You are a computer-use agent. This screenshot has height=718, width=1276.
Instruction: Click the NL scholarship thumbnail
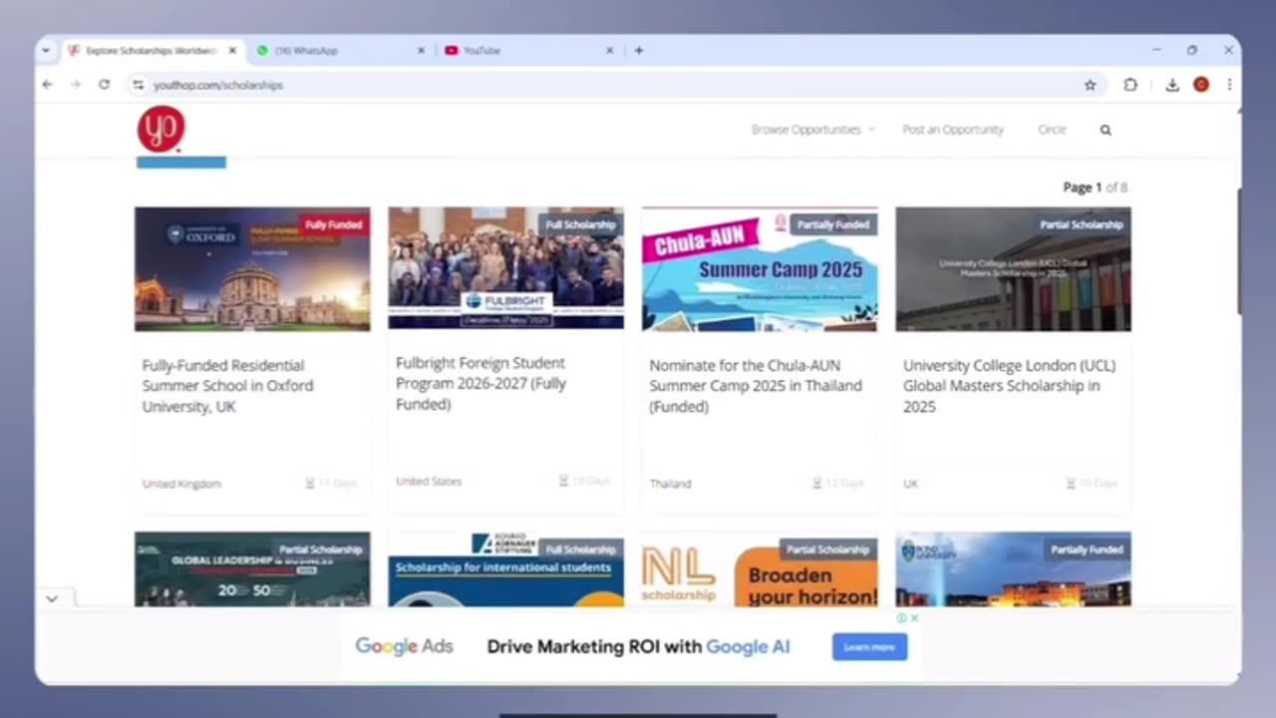click(760, 569)
